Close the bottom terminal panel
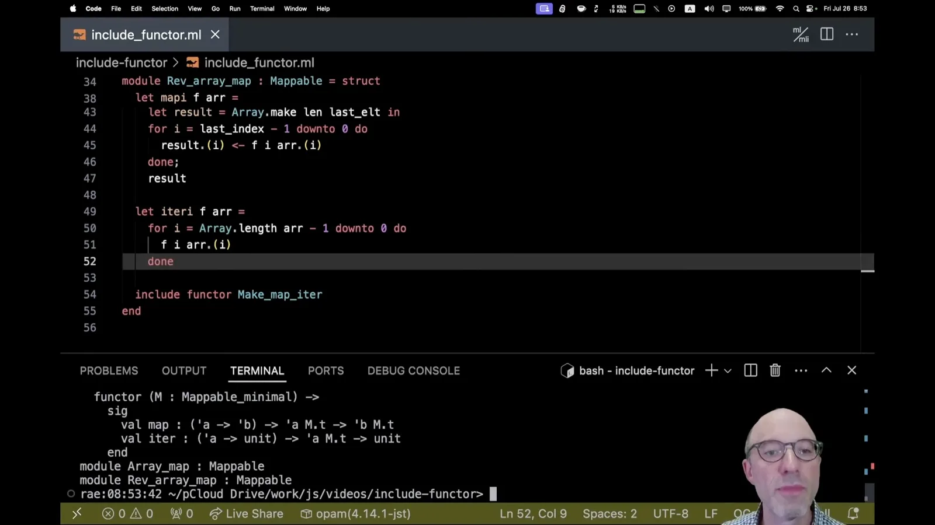Screen dimensions: 935x525 pyautogui.click(x=851, y=370)
